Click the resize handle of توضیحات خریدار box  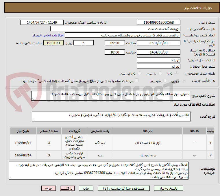pyautogui.click(x=10, y=178)
